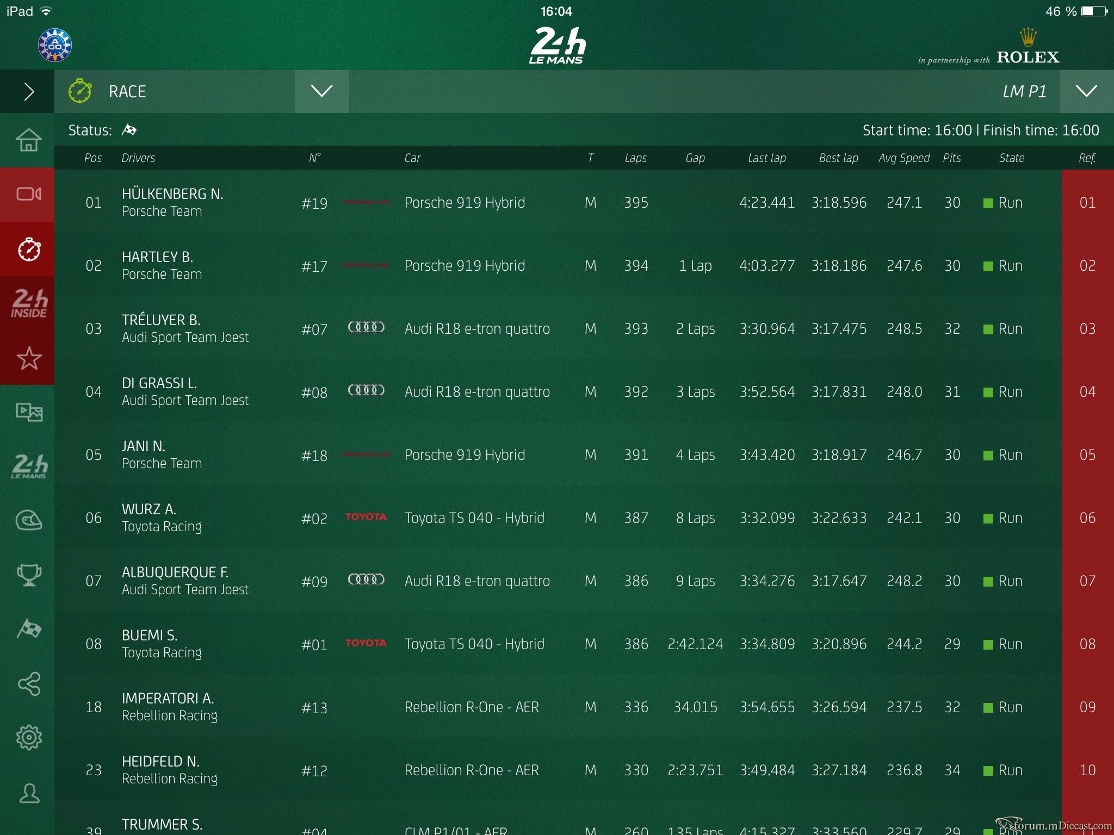Tap Ref. 10 red cell
This screenshot has width=1114, height=835.
pyautogui.click(x=1087, y=770)
